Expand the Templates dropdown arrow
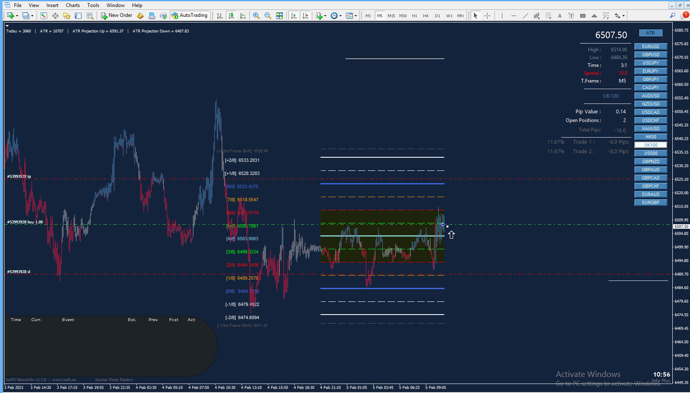This screenshot has height=393, width=690. (355, 16)
